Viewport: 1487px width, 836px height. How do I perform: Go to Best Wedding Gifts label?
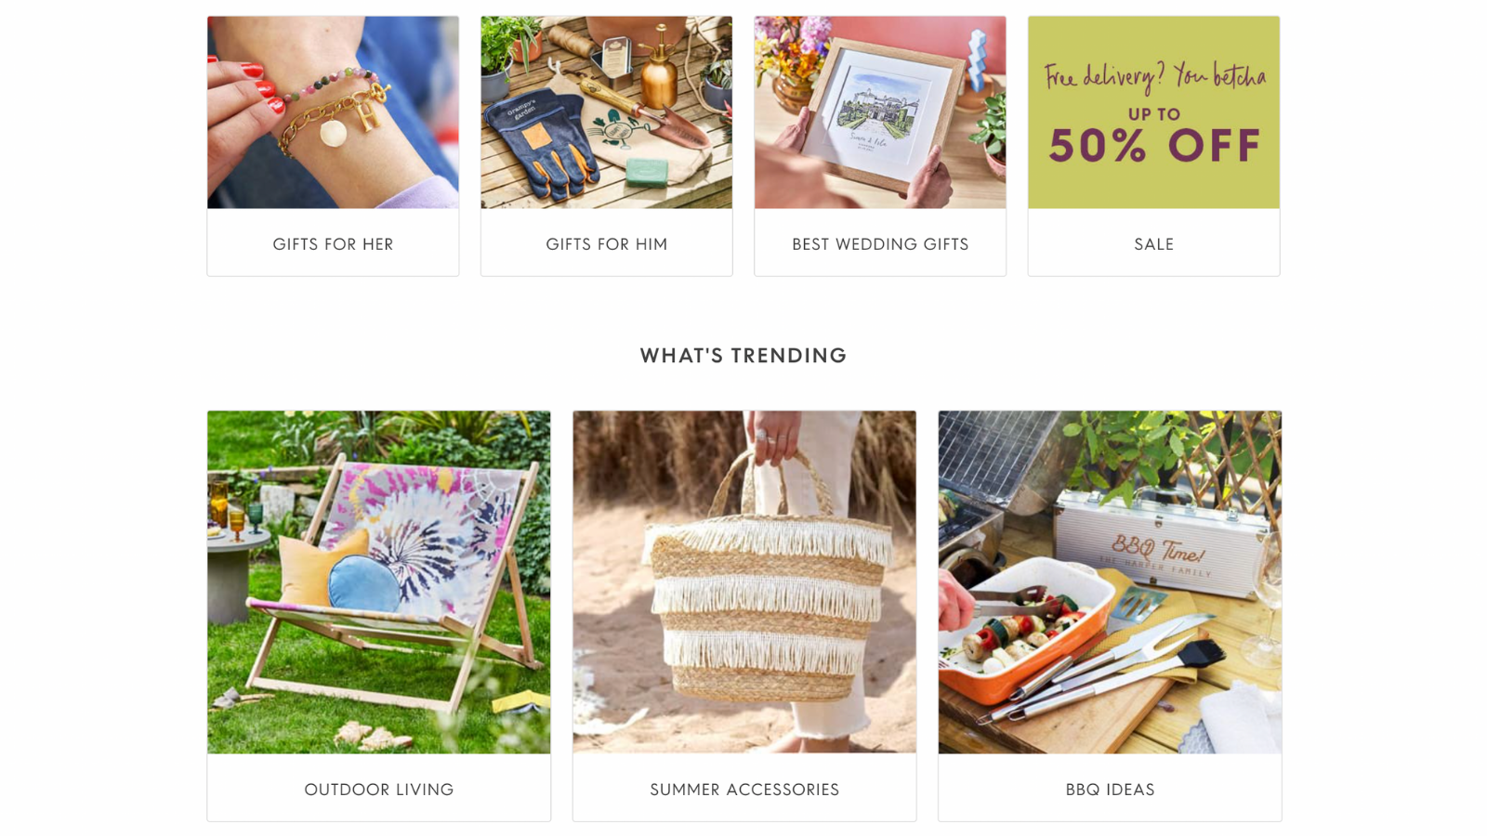coord(880,244)
